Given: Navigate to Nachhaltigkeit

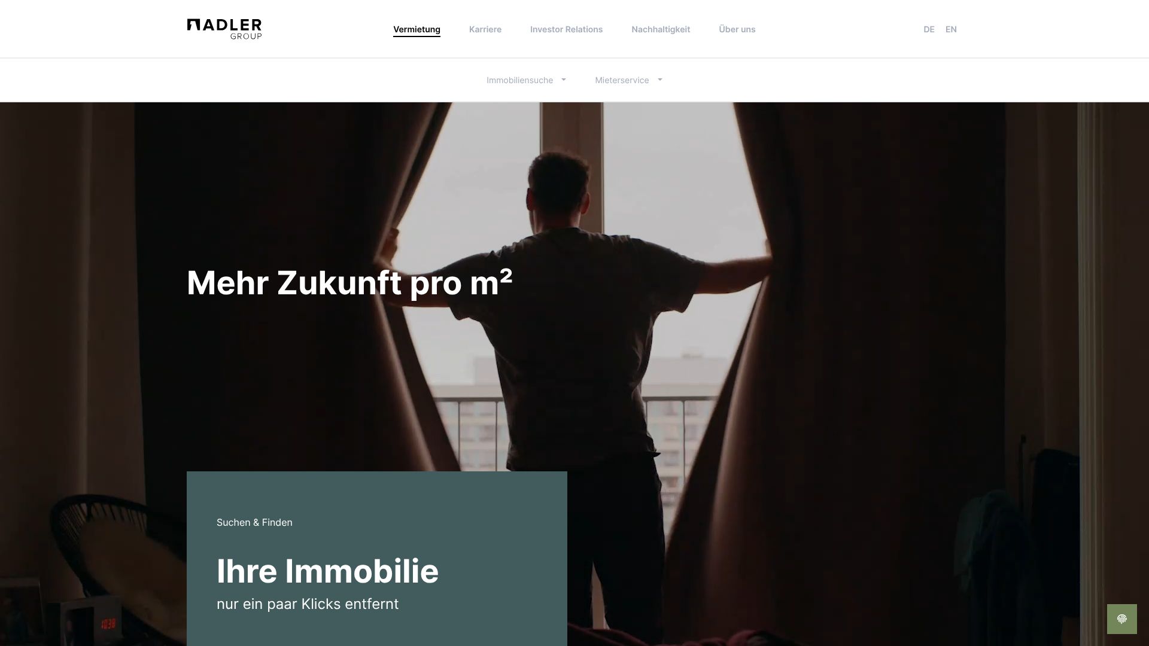Looking at the screenshot, I should pos(661,29).
